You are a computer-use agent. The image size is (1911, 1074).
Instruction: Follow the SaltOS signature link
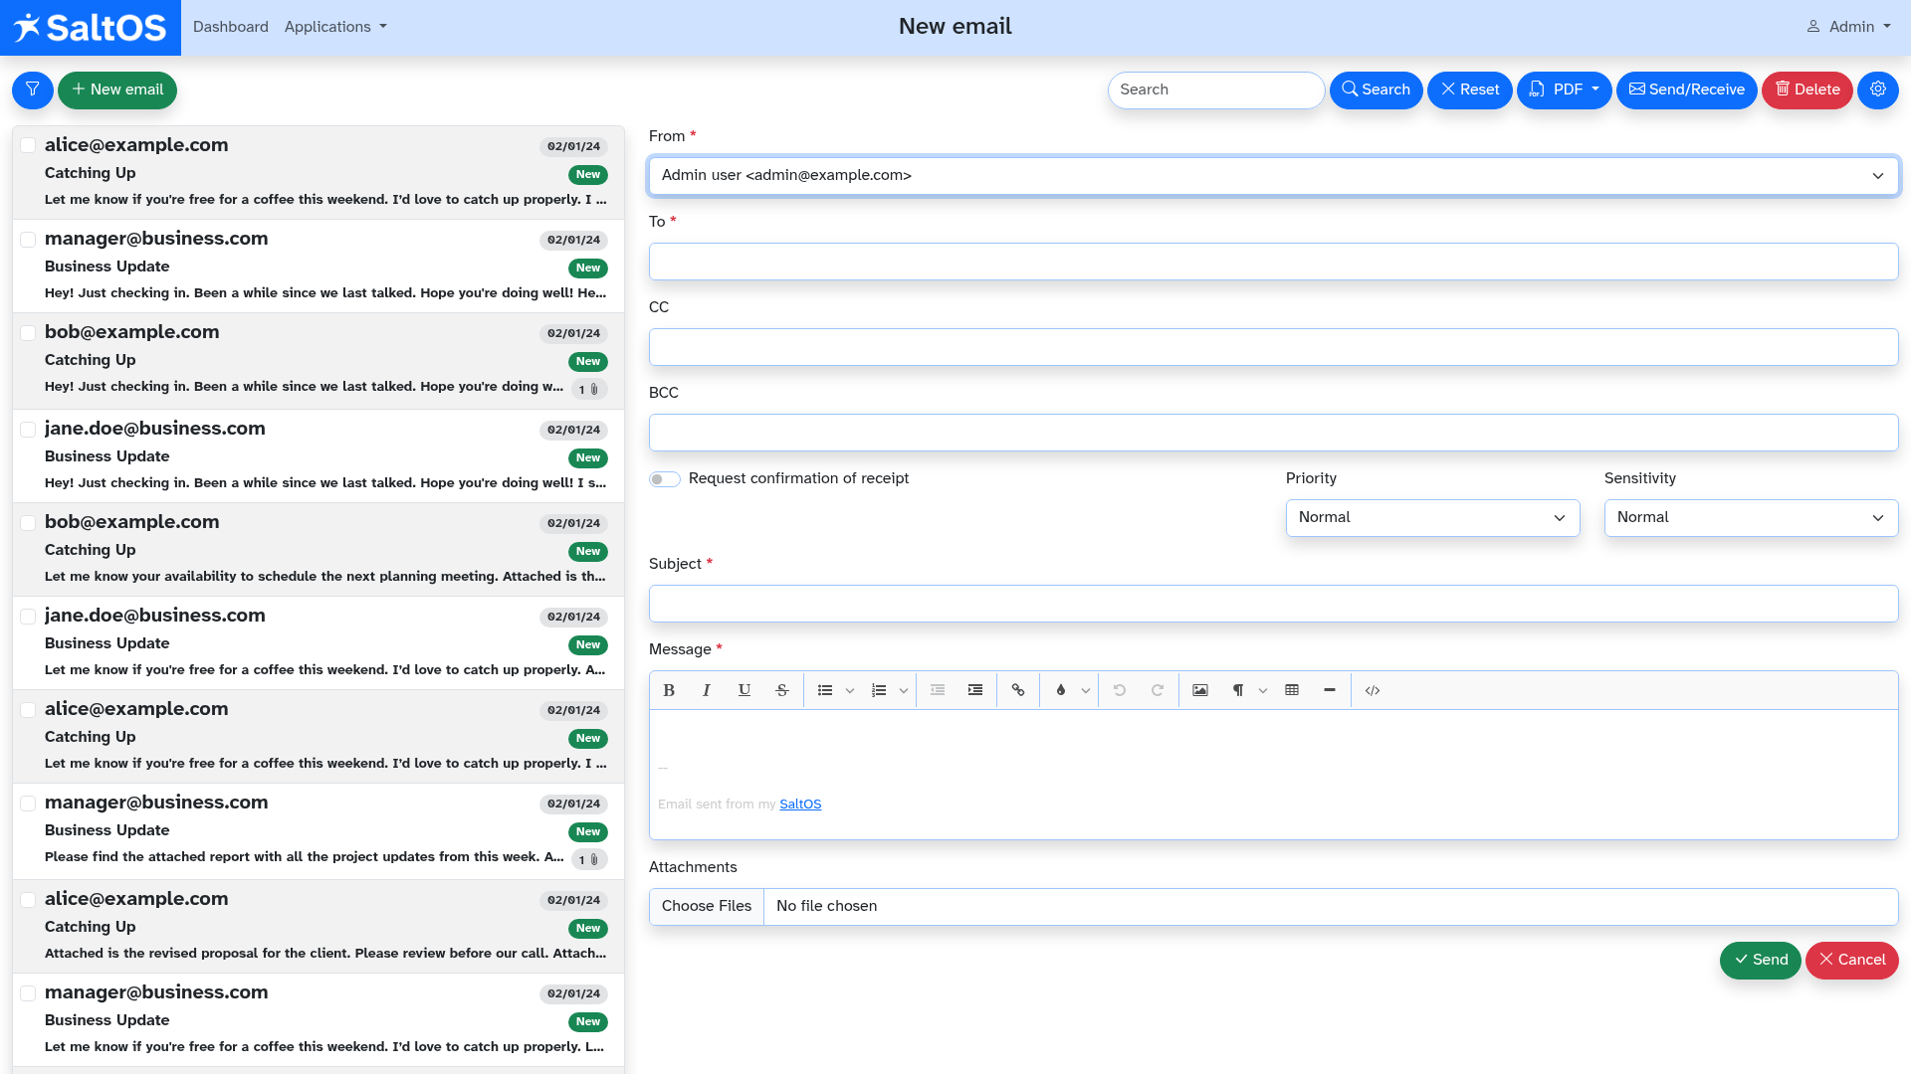click(800, 805)
